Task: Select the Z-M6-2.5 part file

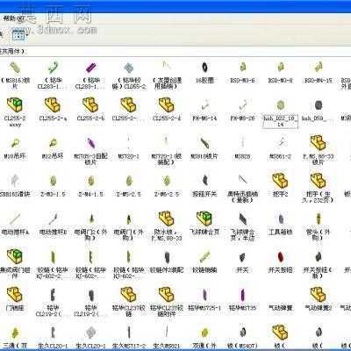Action: point(167,182)
